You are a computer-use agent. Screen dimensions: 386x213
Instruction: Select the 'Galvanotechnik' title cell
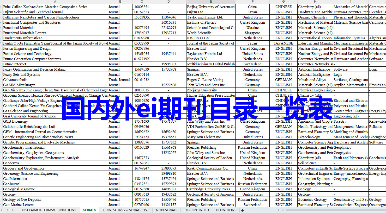55,80
